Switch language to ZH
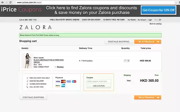Screen dimensions: 180x112 160,20
